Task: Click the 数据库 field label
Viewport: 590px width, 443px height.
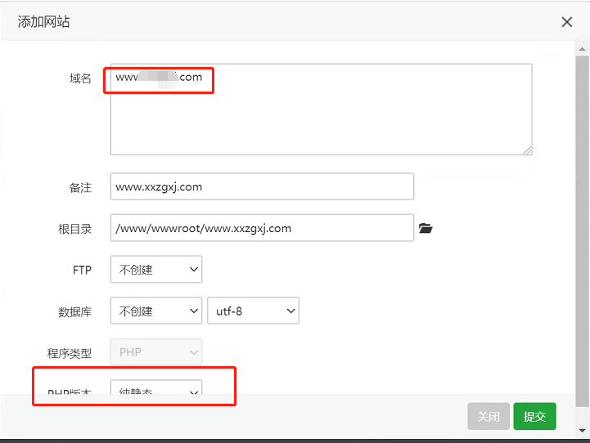Action: coord(75,311)
